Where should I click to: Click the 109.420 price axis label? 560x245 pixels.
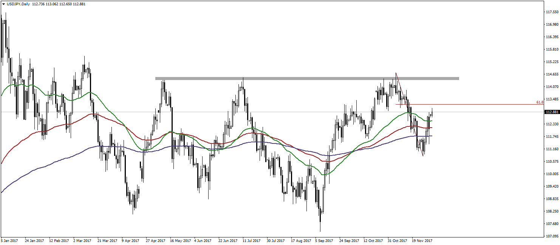tap(552, 186)
